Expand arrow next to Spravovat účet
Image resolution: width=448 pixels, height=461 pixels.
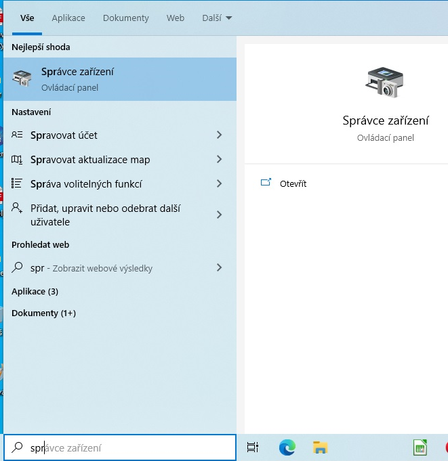click(219, 135)
